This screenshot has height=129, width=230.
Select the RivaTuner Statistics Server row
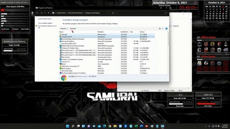(107, 73)
